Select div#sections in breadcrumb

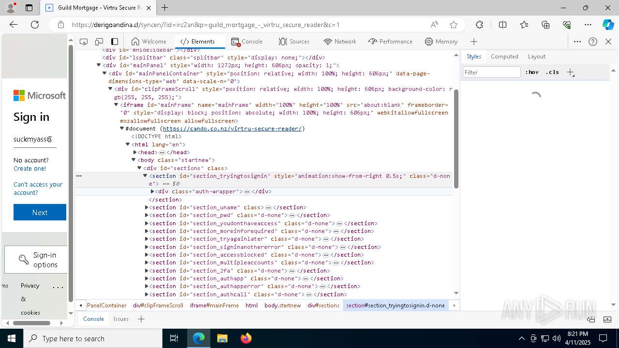pos(324,305)
